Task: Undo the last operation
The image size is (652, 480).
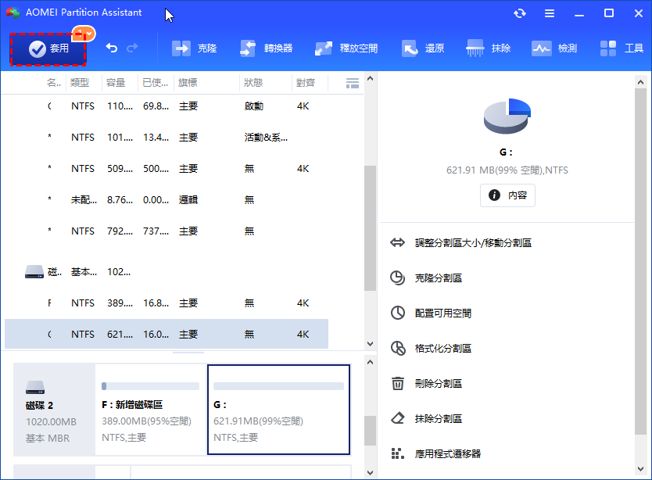Action: 112,48
